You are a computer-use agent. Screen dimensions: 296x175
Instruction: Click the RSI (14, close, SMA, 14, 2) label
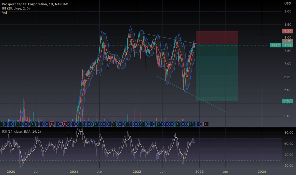(x=21, y=131)
